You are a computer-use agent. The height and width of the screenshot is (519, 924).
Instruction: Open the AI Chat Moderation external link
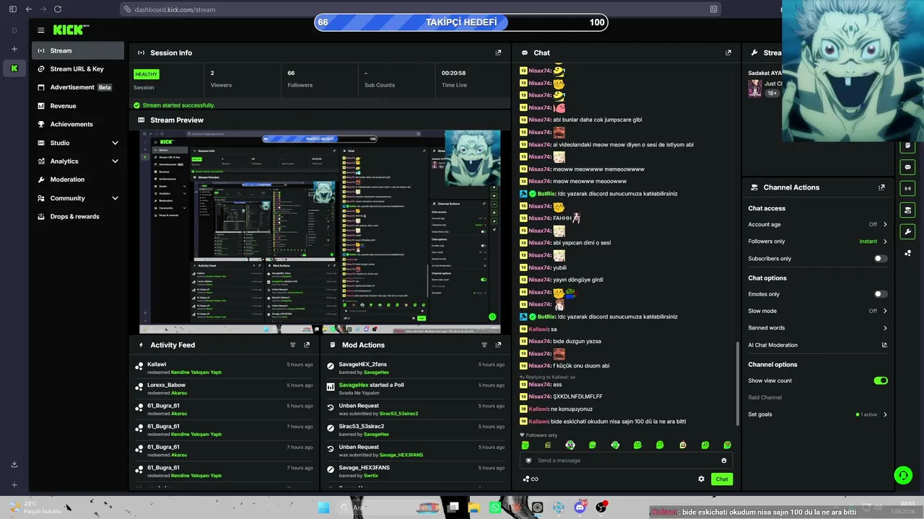[884, 345]
